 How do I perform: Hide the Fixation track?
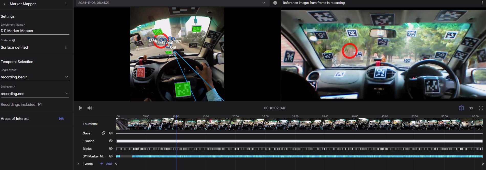111,141
